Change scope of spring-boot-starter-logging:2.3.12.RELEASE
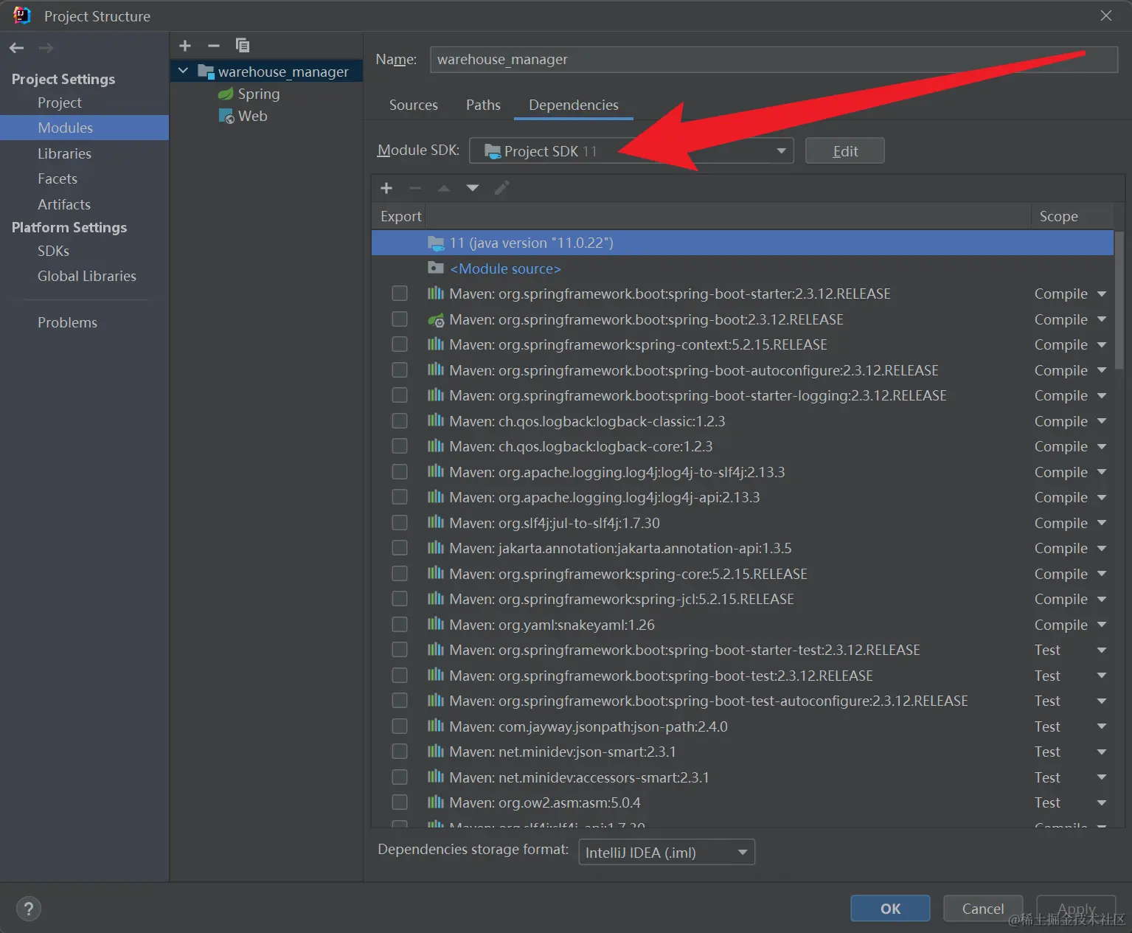The height and width of the screenshot is (933, 1132). pos(1070,396)
